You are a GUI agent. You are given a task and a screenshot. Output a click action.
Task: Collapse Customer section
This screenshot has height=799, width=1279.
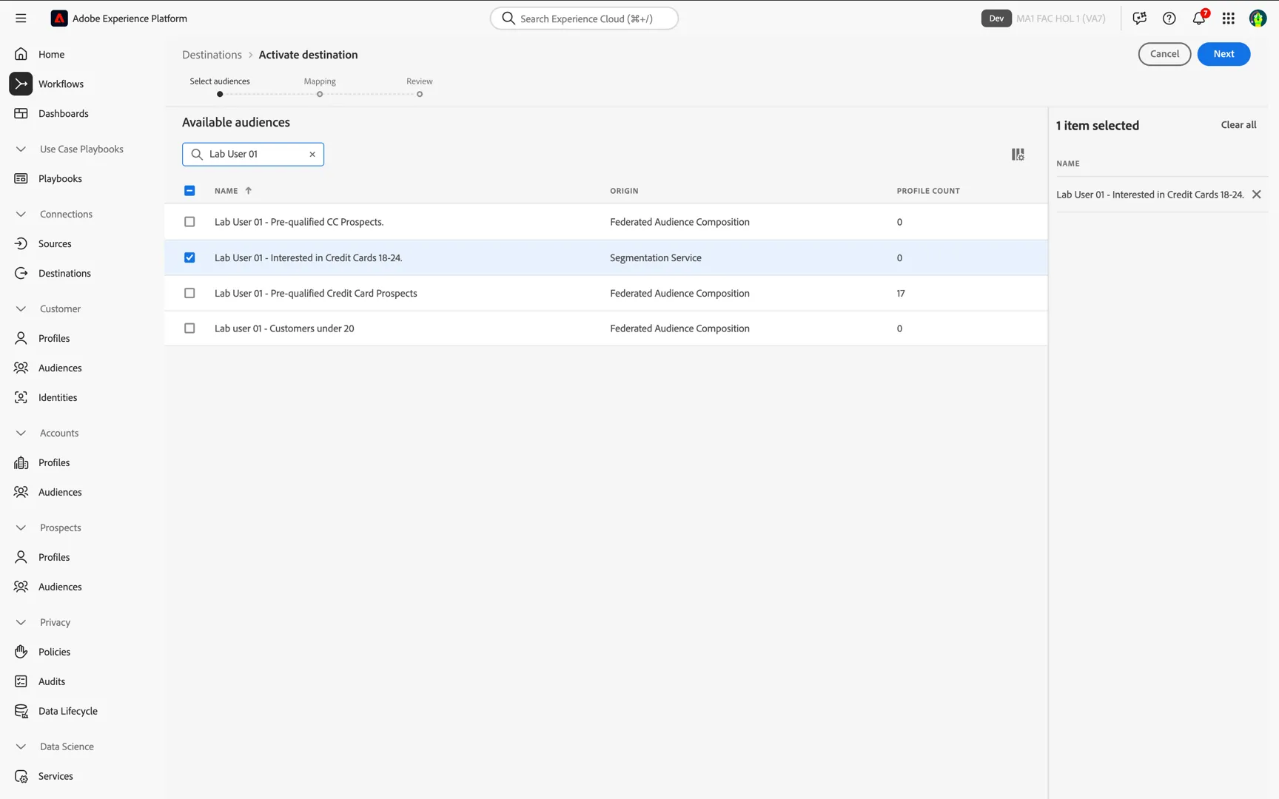coord(21,309)
